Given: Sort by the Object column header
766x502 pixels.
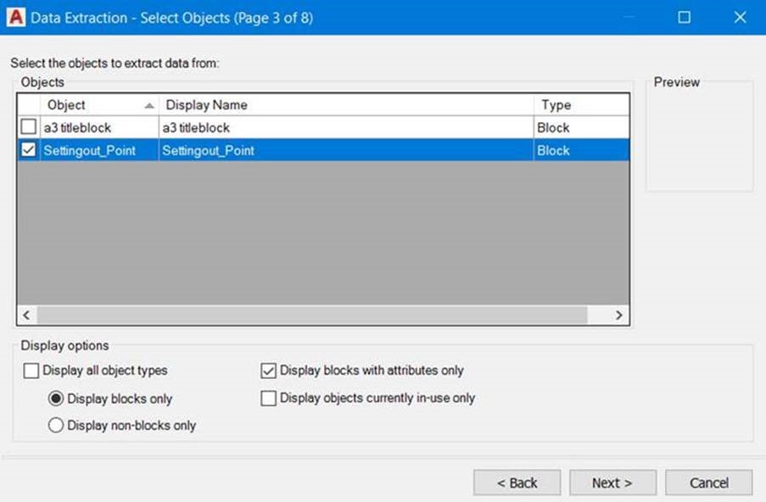Looking at the screenshot, I should (x=99, y=104).
